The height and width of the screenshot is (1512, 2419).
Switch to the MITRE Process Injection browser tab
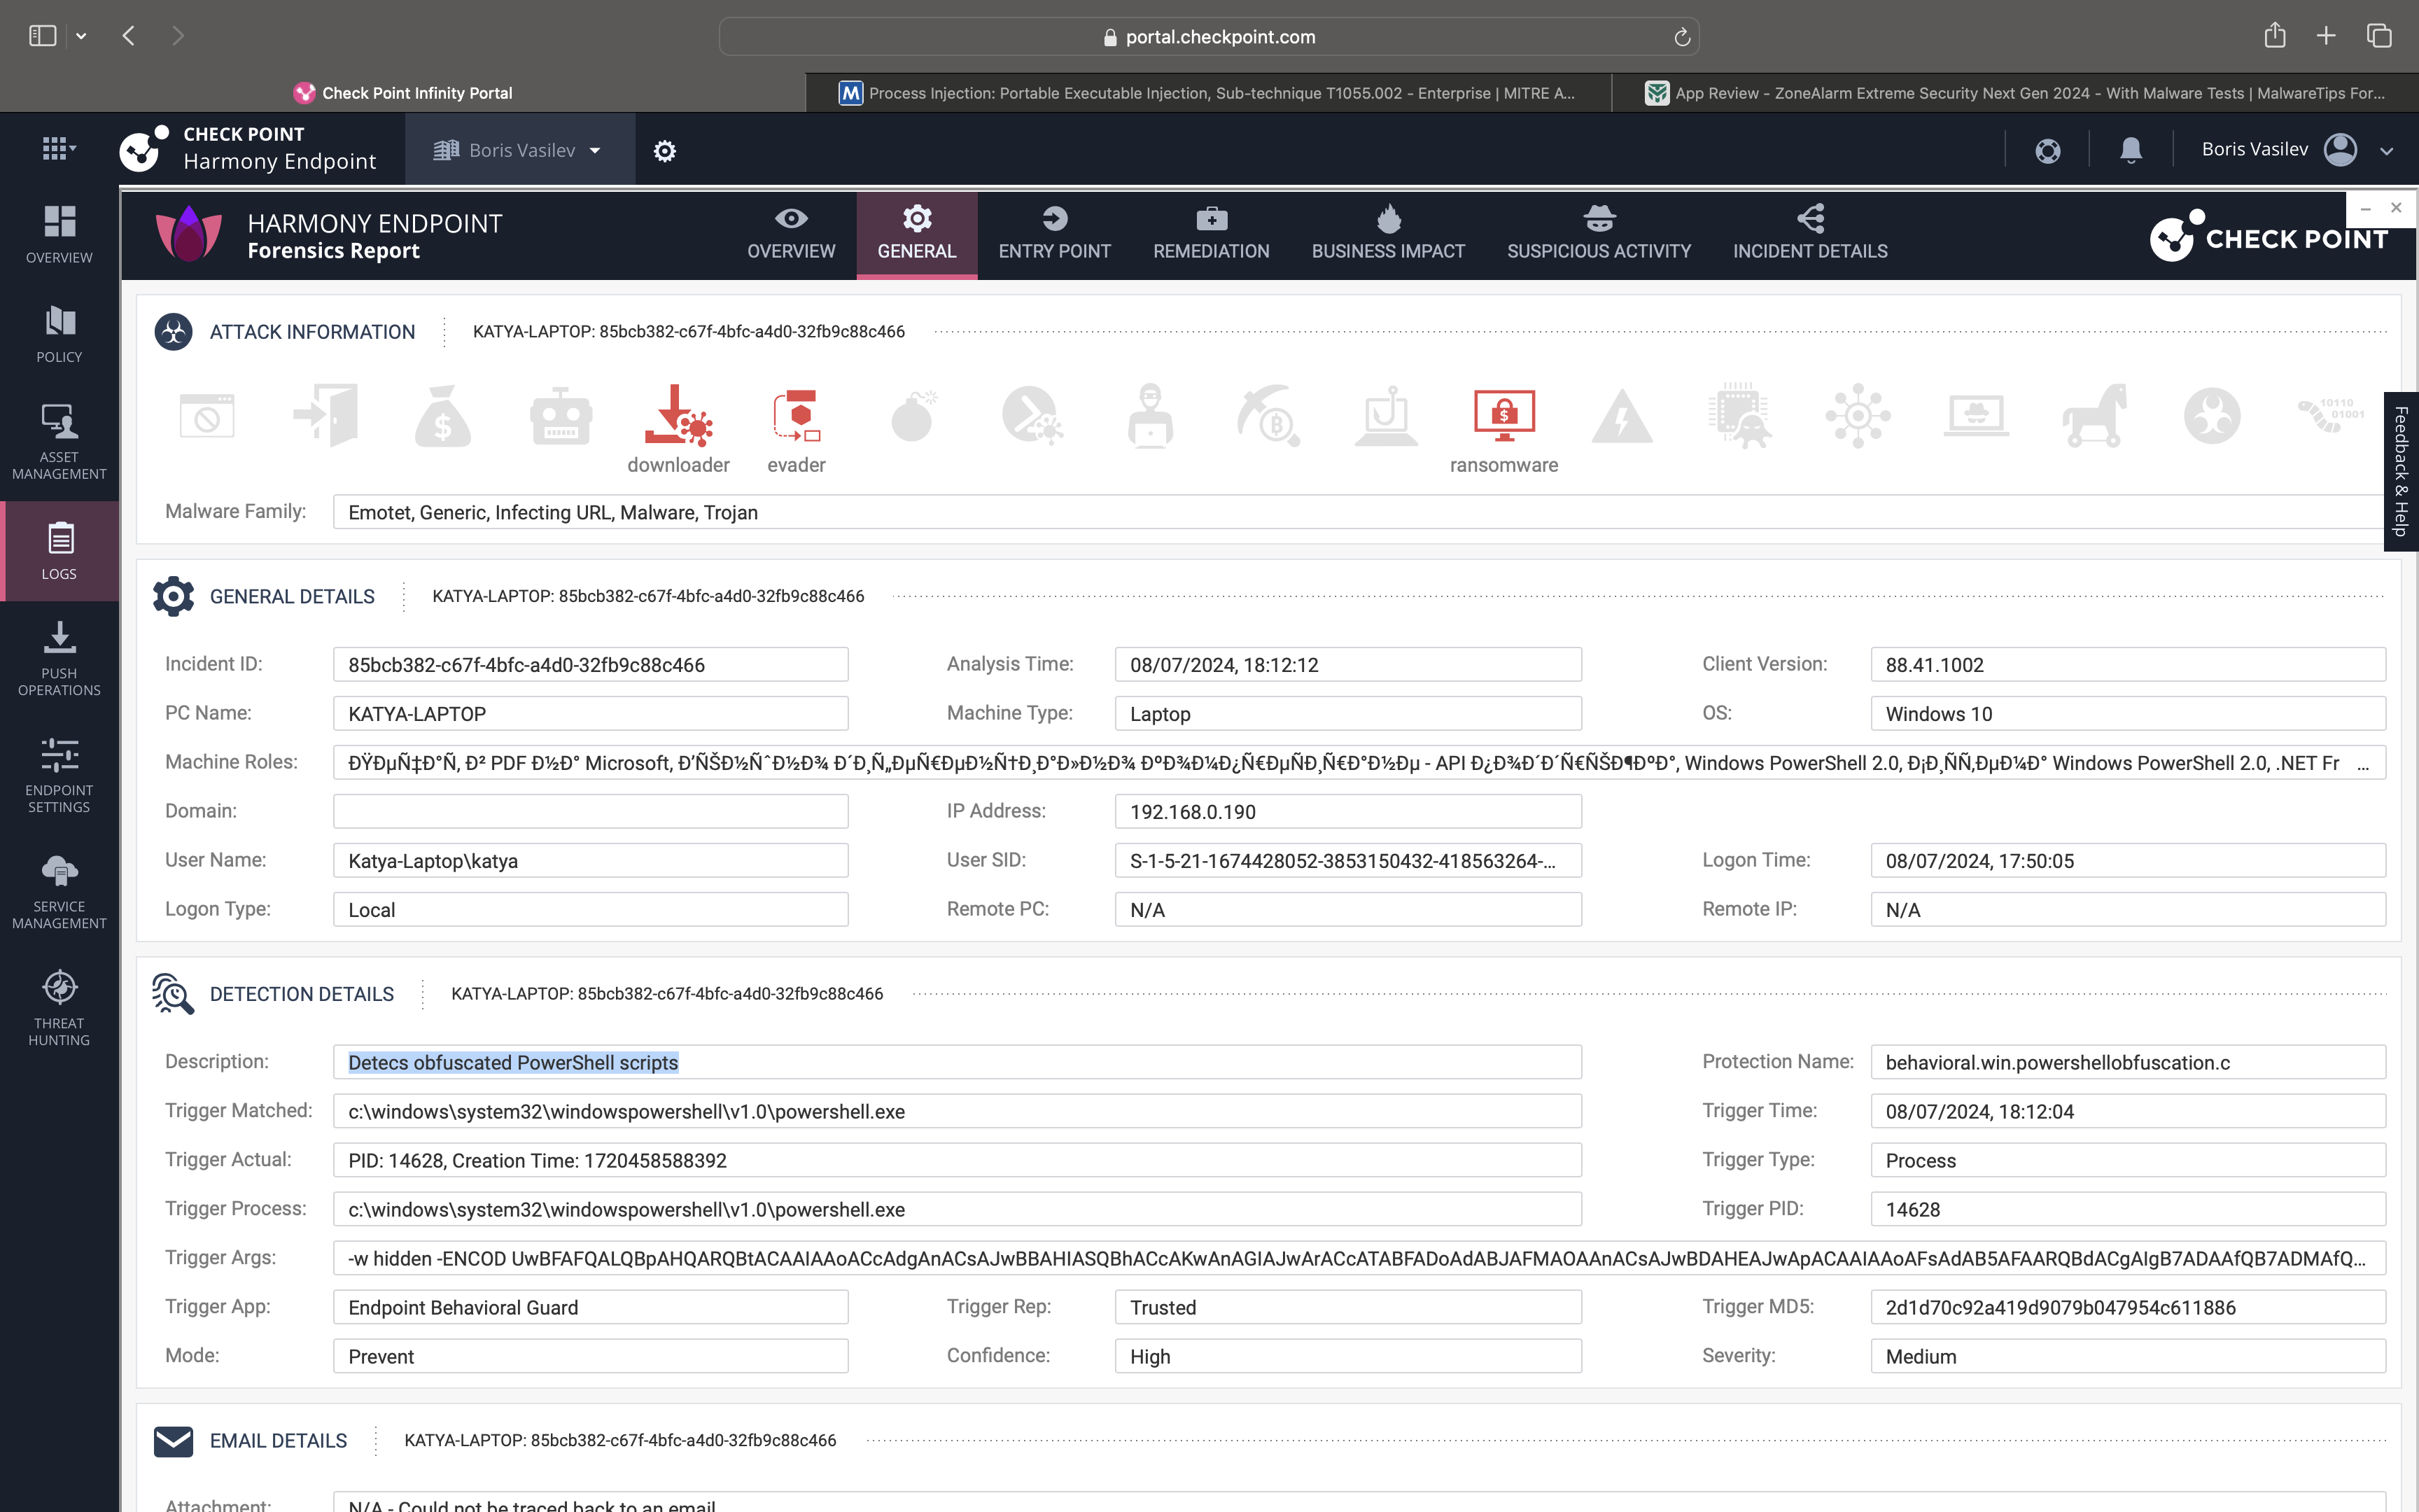pyautogui.click(x=1209, y=93)
